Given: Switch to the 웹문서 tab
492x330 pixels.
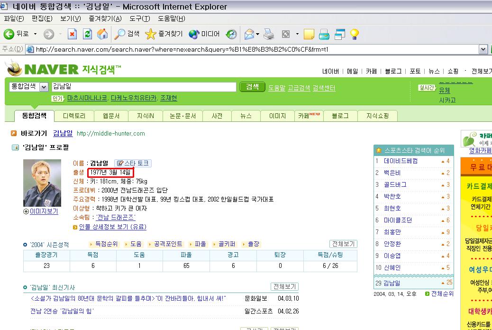Looking at the screenshot, I should pos(111,116).
